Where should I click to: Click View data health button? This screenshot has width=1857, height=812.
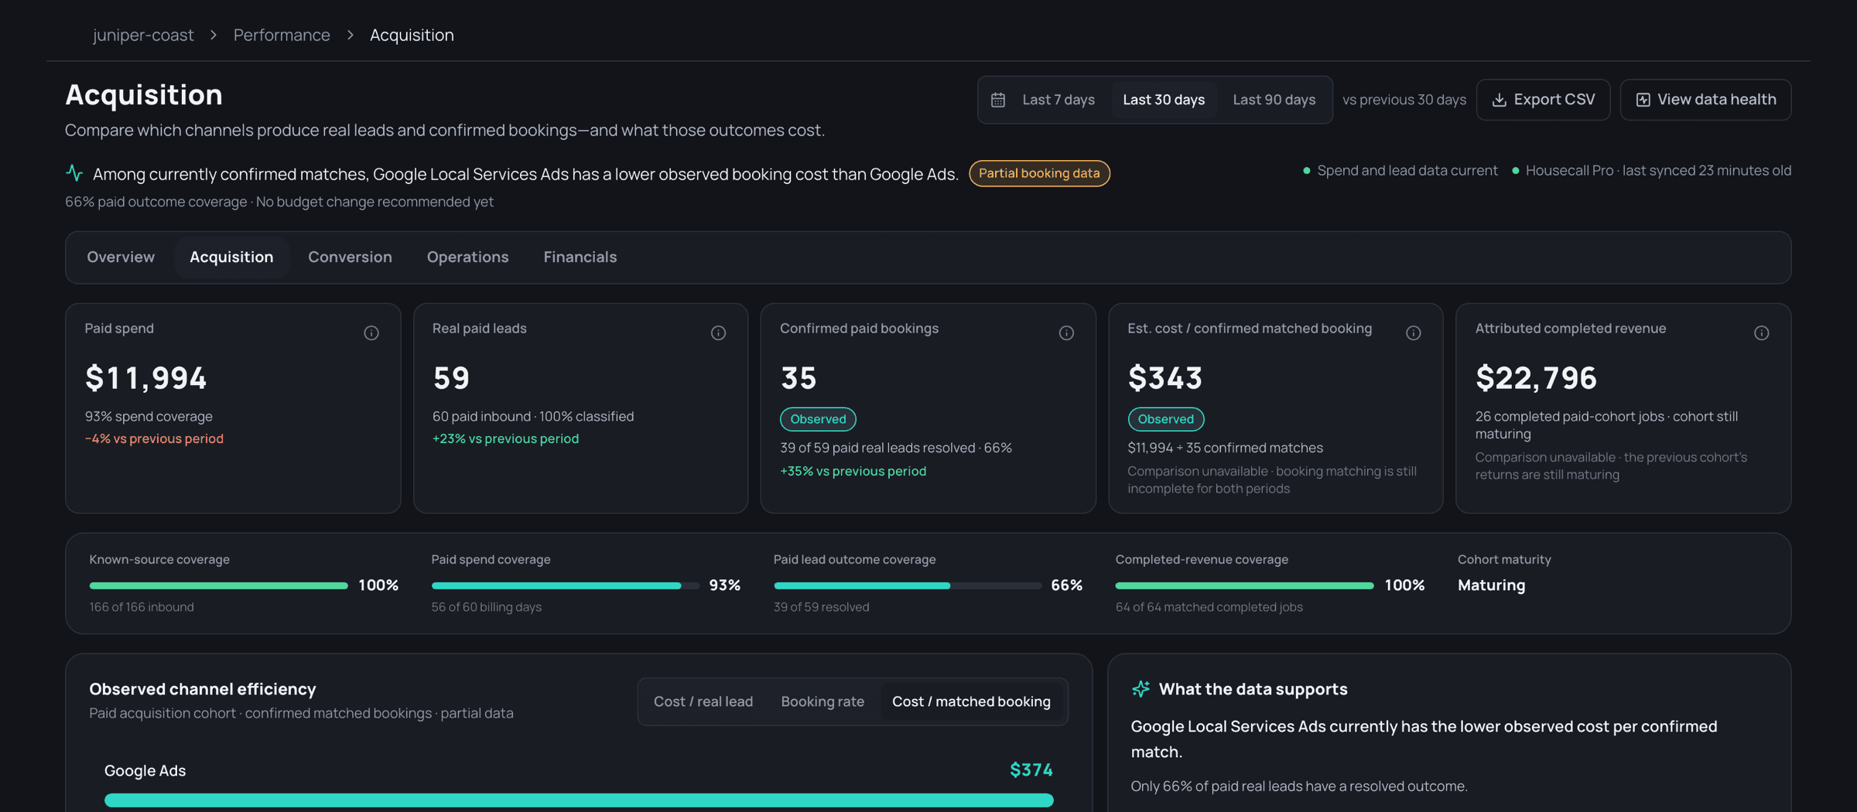point(1705,100)
